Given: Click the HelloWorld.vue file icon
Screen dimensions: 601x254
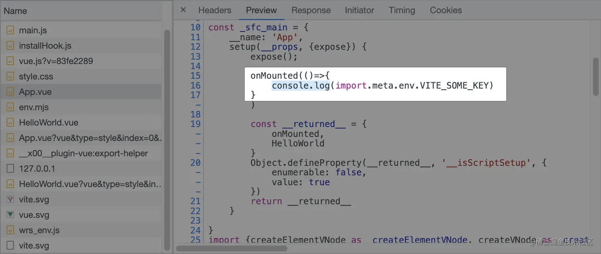Looking at the screenshot, I should pos(10,123).
